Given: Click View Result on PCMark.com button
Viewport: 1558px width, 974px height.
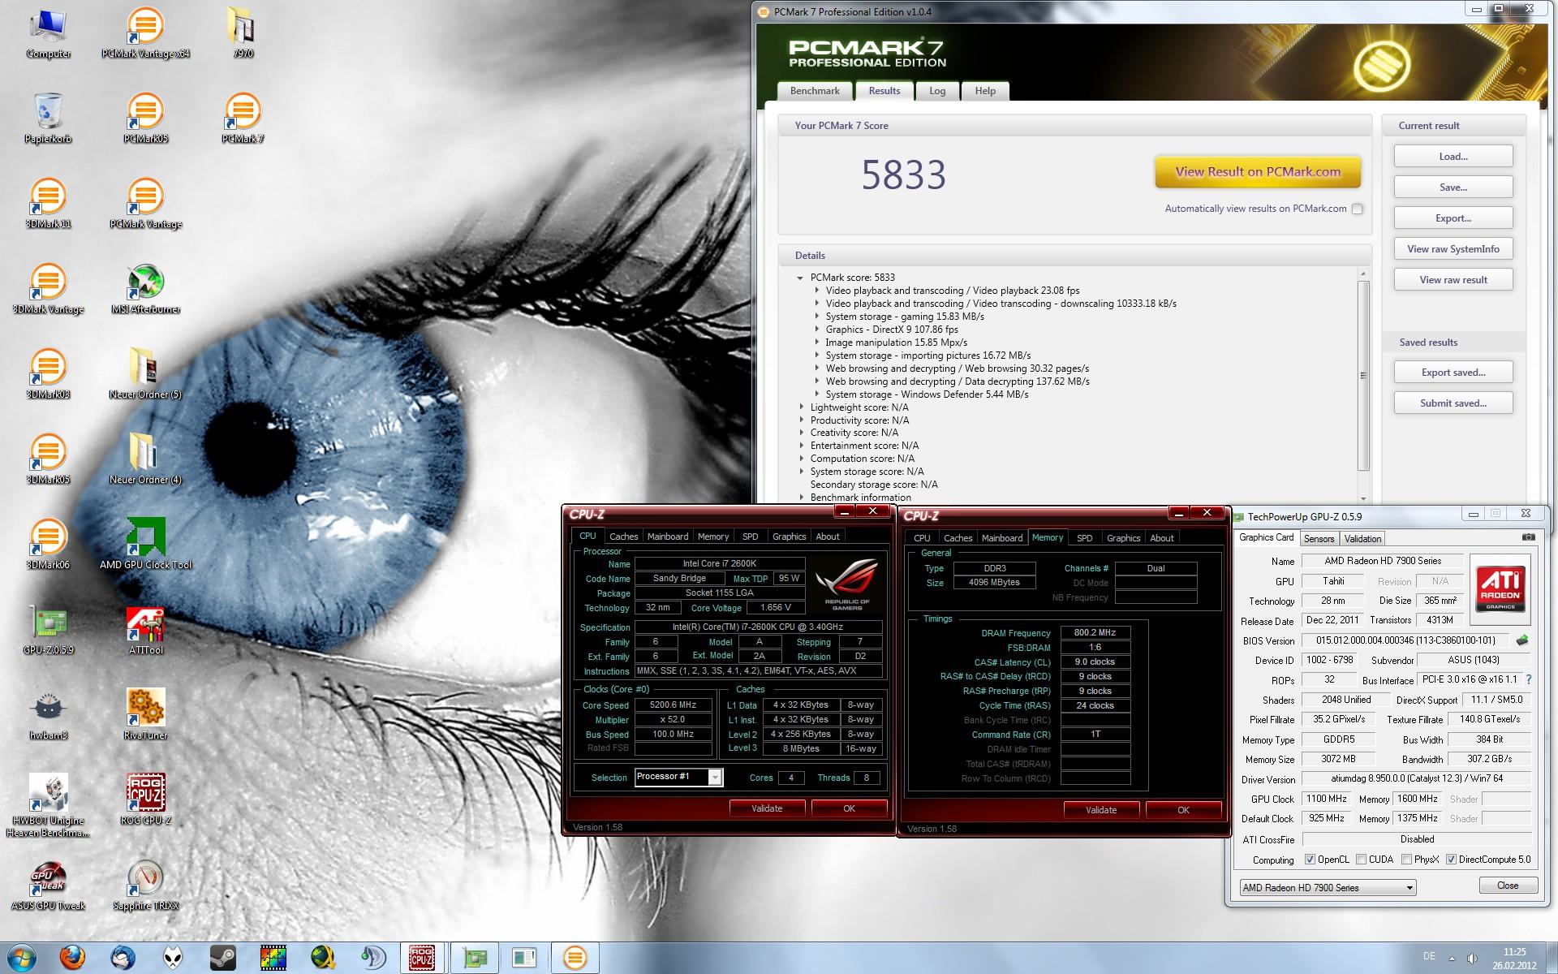Looking at the screenshot, I should [x=1258, y=172].
